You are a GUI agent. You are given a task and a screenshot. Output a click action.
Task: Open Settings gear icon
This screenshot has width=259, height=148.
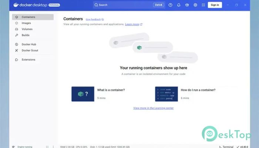click(195, 5)
